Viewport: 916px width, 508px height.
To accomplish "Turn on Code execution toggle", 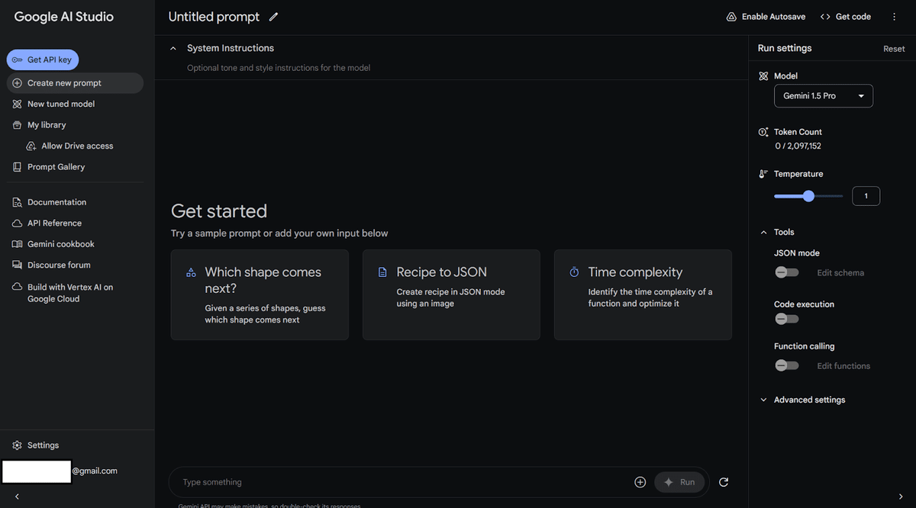I will tap(786, 319).
